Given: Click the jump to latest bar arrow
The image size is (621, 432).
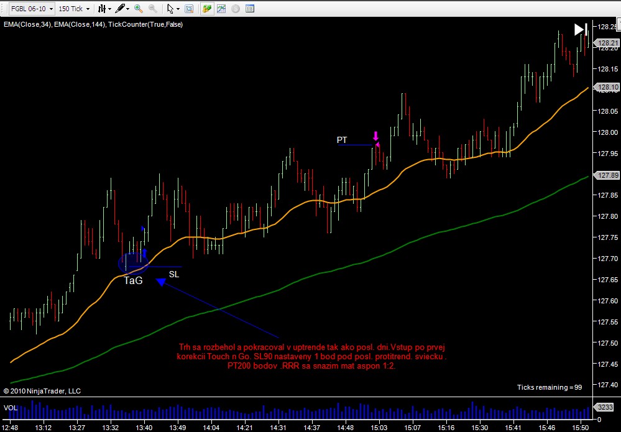Looking at the screenshot, I should click(581, 29).
